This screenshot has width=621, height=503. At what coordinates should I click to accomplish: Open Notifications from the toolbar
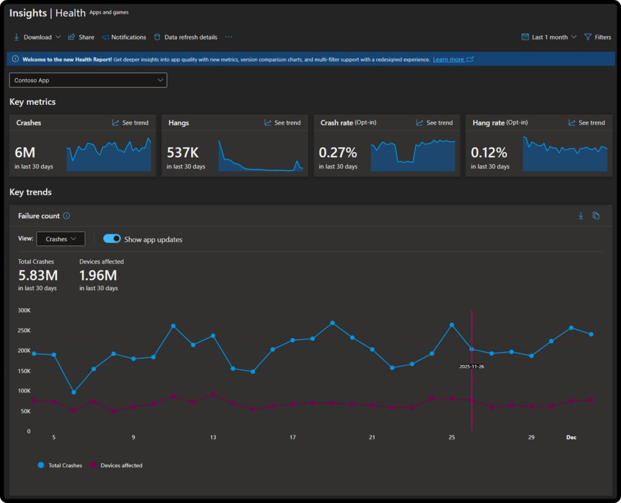(x=124, y=37)
